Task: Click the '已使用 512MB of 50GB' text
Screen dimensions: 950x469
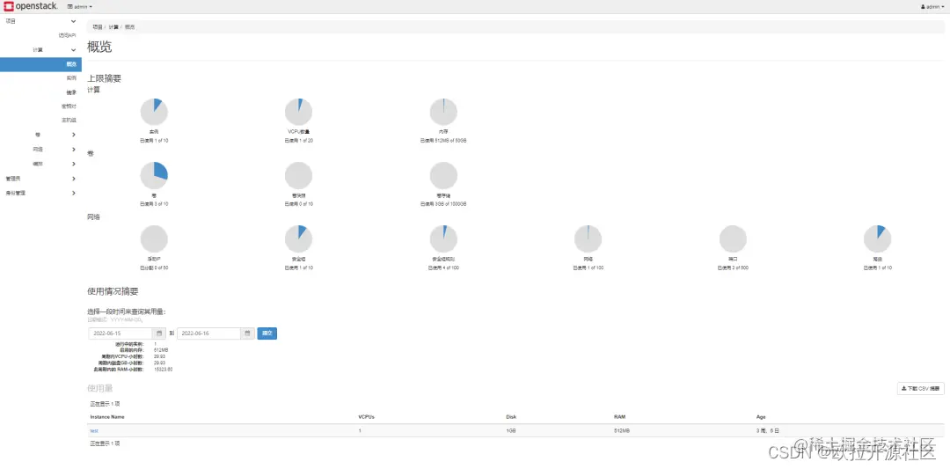Action: 443,141
